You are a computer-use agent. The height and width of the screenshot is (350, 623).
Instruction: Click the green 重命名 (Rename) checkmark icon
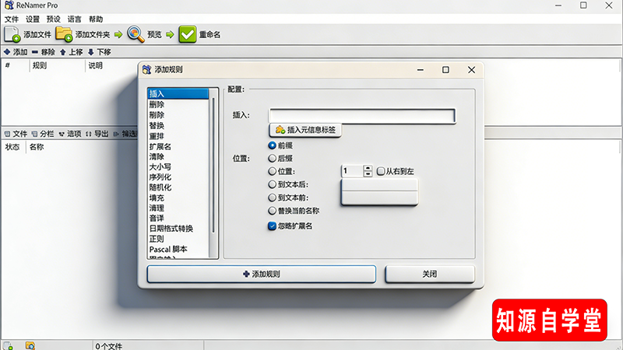[187, 34]
